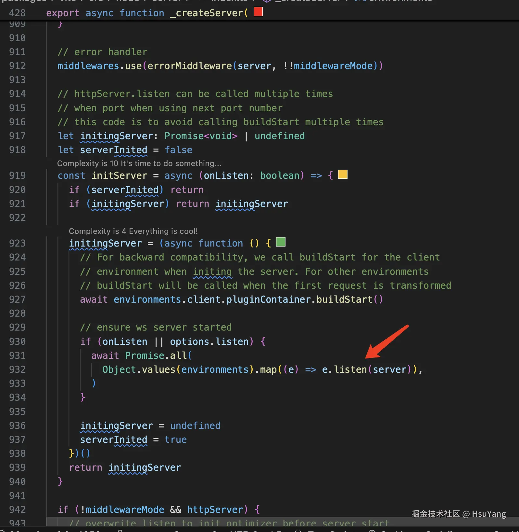Click the red complexity indicator beside _createServer
Viewport: 519px width, 532px height.
258,12
